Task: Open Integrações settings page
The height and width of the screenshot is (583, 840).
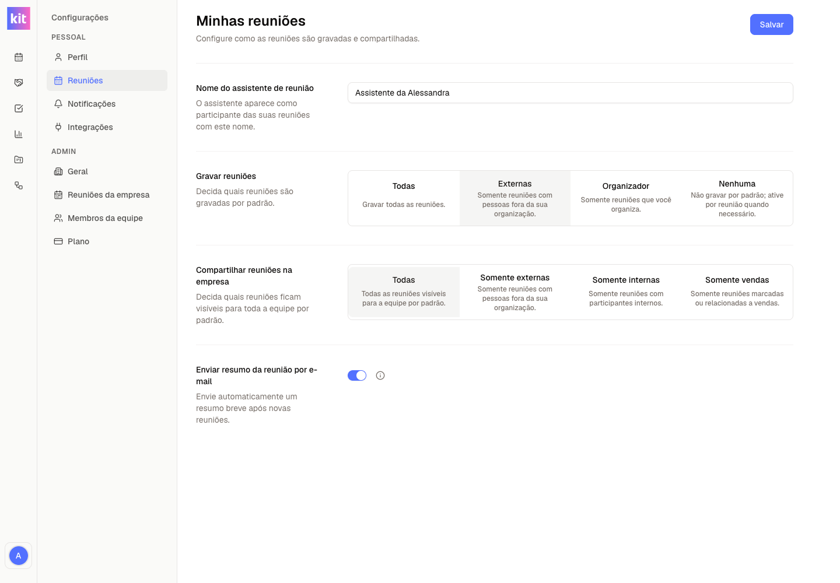Action: (107, 127)
